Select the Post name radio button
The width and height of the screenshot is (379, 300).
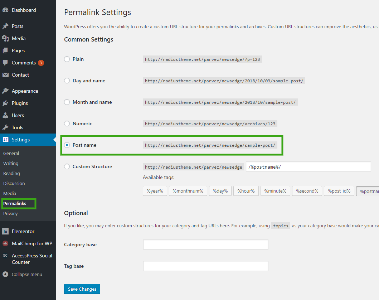(67, 145)
